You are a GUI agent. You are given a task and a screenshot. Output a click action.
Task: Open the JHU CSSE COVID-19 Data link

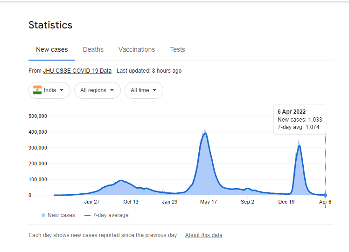pyautogui.click(x=77, y=71)
